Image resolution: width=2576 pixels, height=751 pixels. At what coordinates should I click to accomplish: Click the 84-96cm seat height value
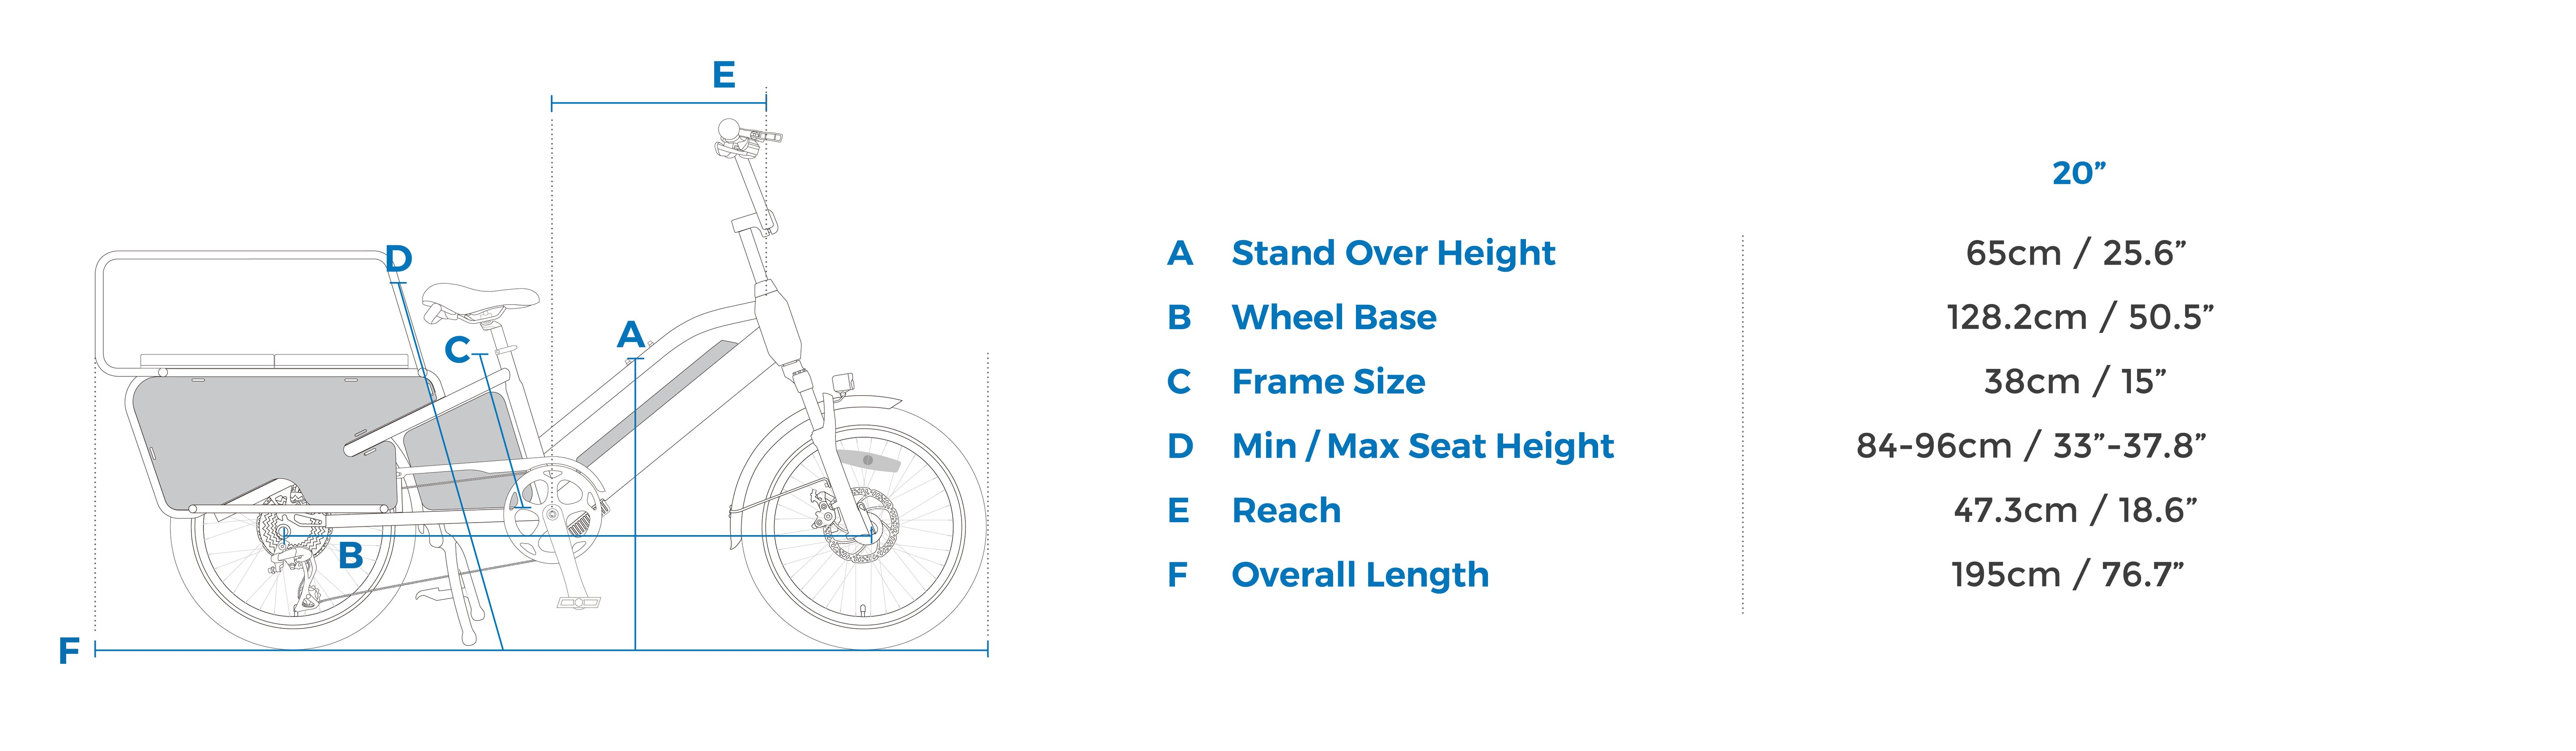(2031, 446)
